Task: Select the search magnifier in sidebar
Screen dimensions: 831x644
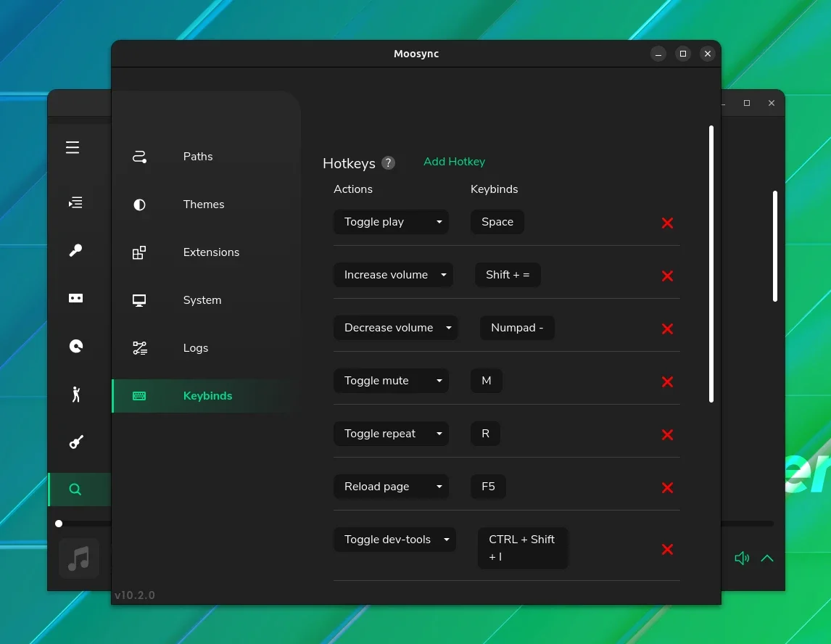Action: [x=75, y=490]
